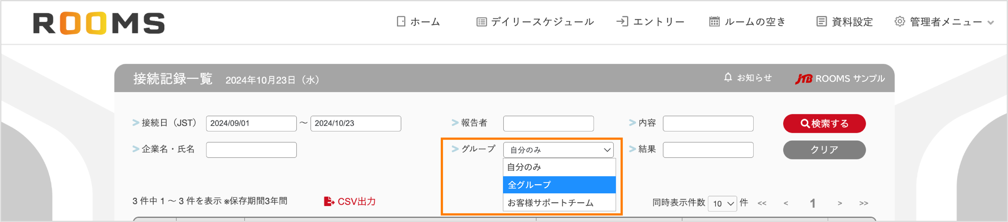1008x222 pixels.
Task: Open the グループ dropdown box
Action: pos(558,150)
